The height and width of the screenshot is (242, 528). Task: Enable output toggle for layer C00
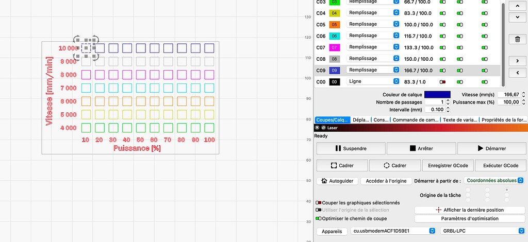(x=442, y=81)
